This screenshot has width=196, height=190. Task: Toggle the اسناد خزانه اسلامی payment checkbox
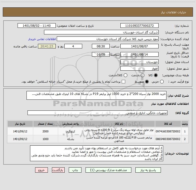tap(123, 82)
